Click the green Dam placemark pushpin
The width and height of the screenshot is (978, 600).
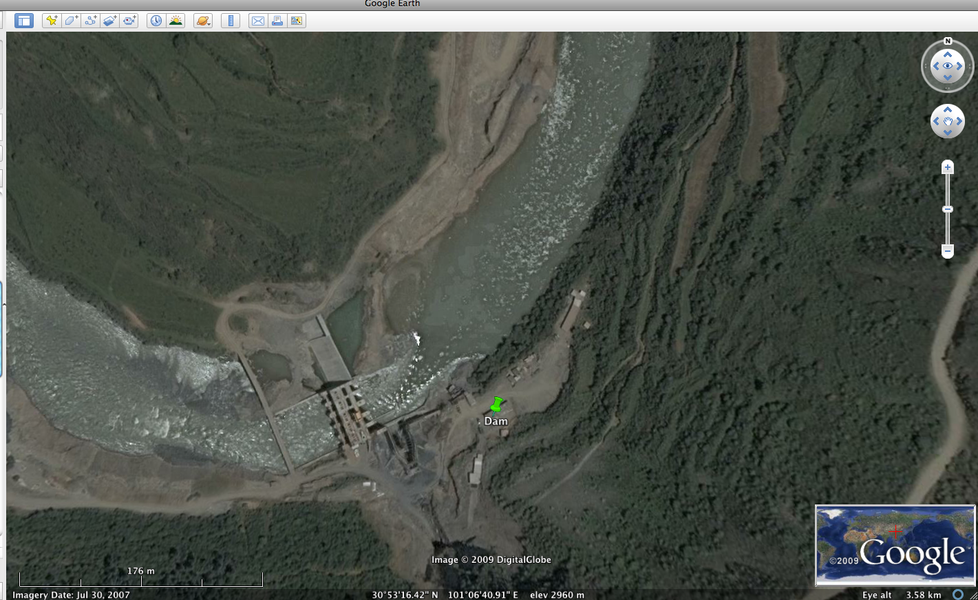tap(496, 404)
